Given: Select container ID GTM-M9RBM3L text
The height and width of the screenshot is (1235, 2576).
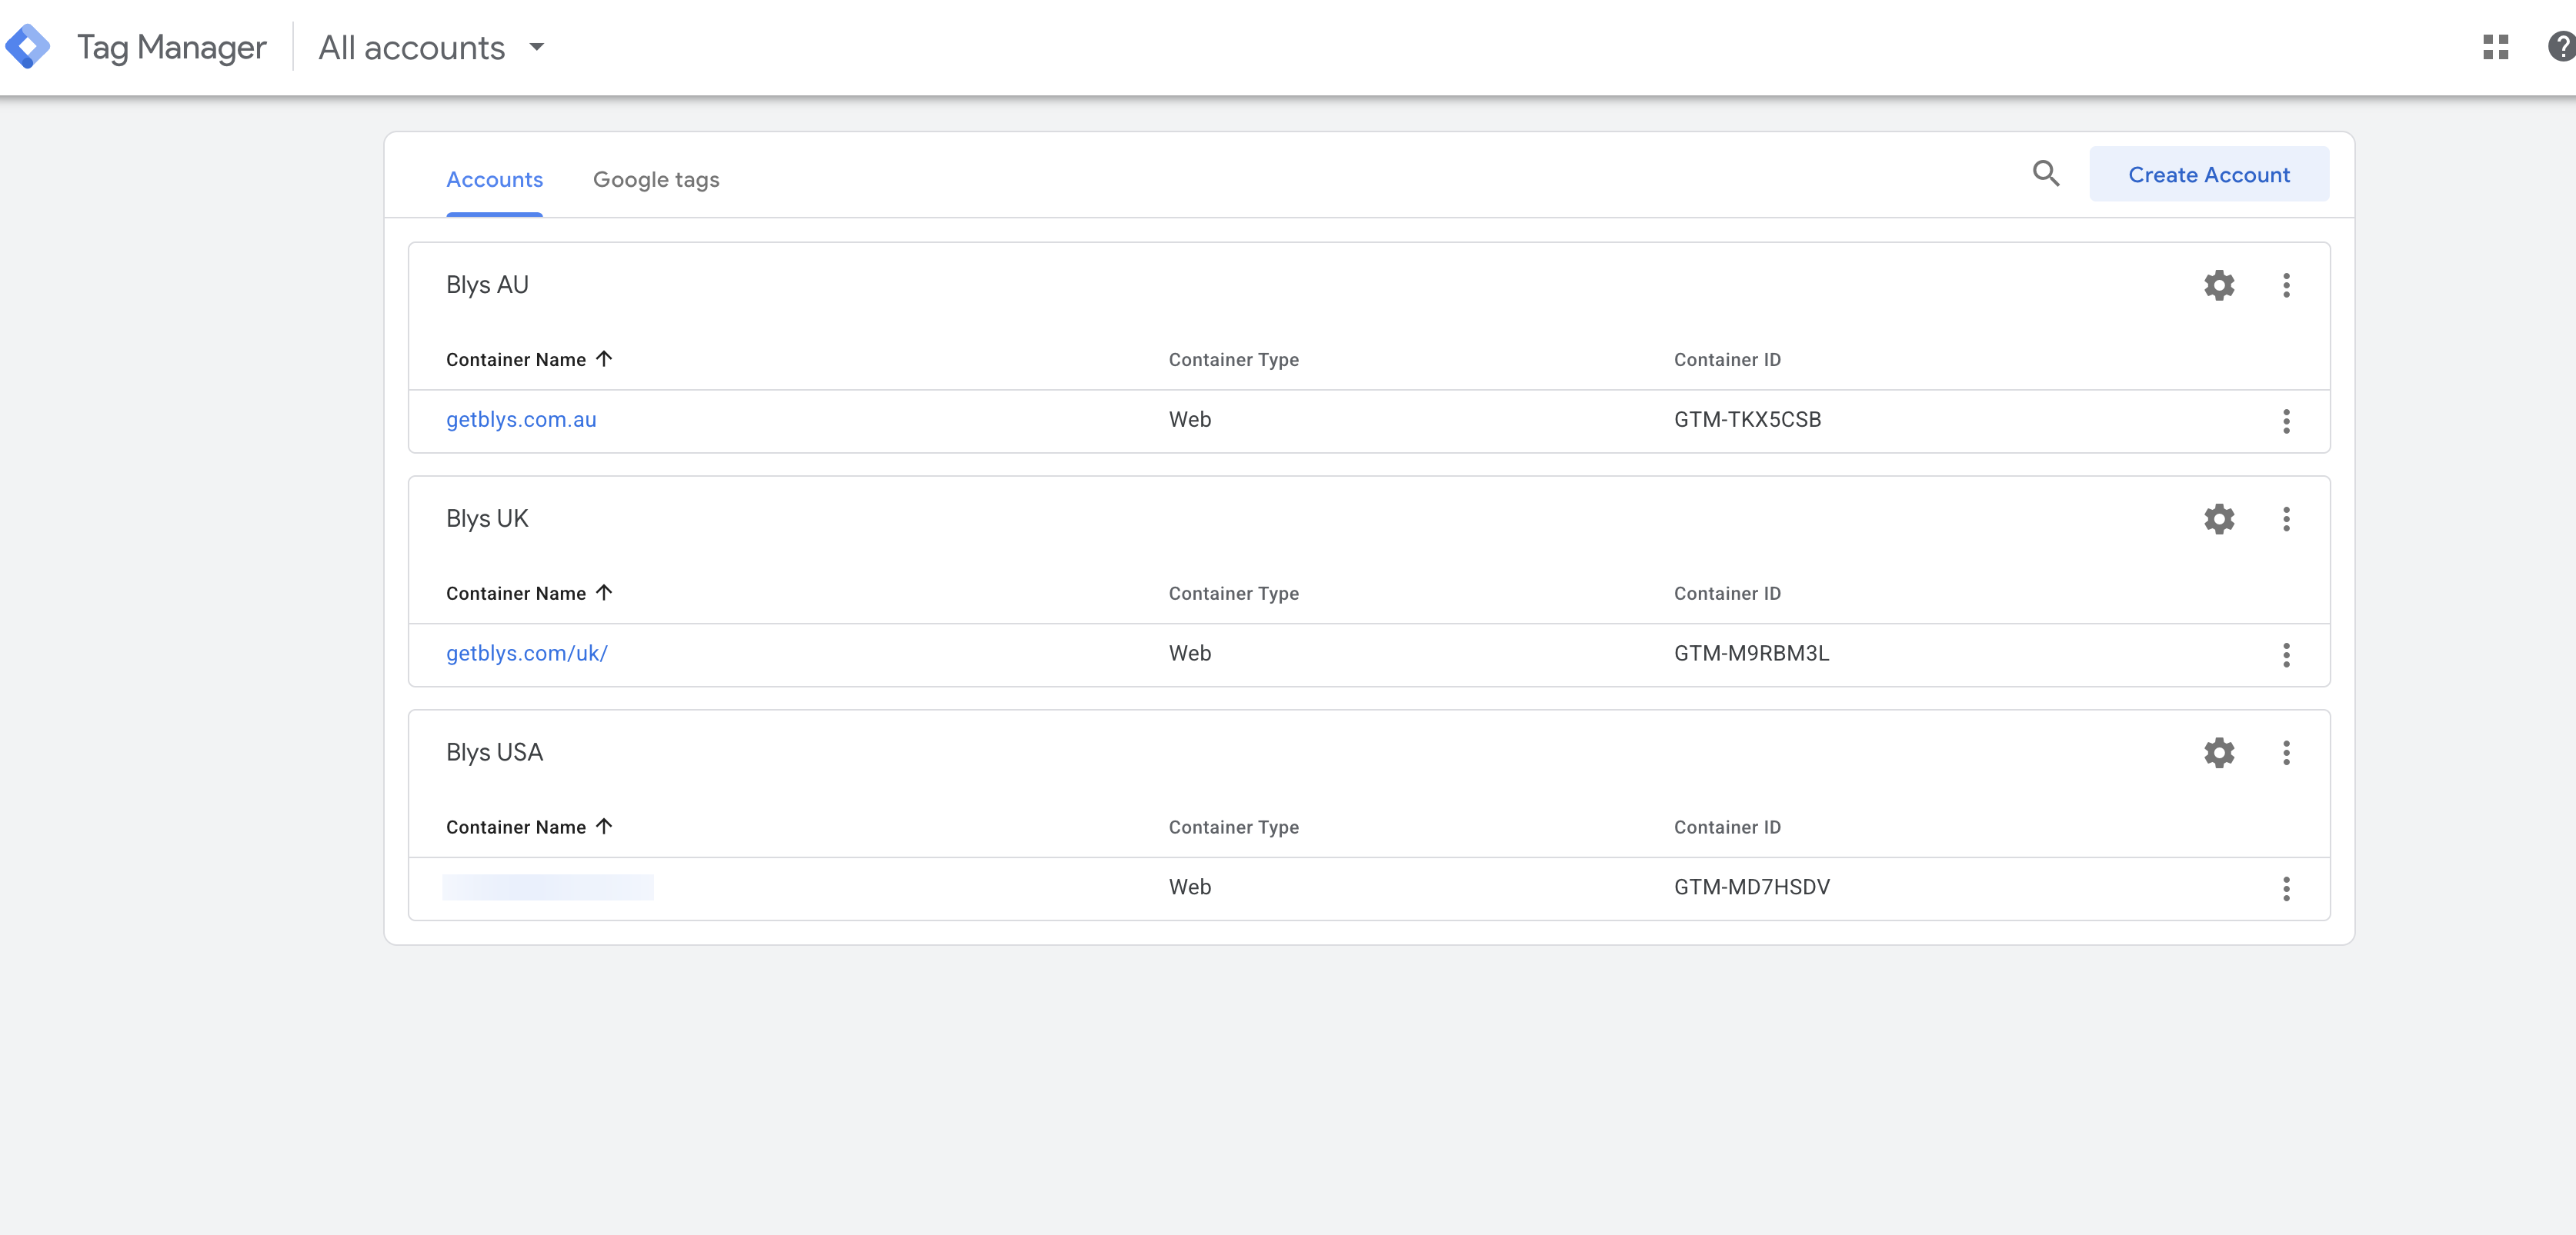Looking at the screenshot, I should [1751, 654].
